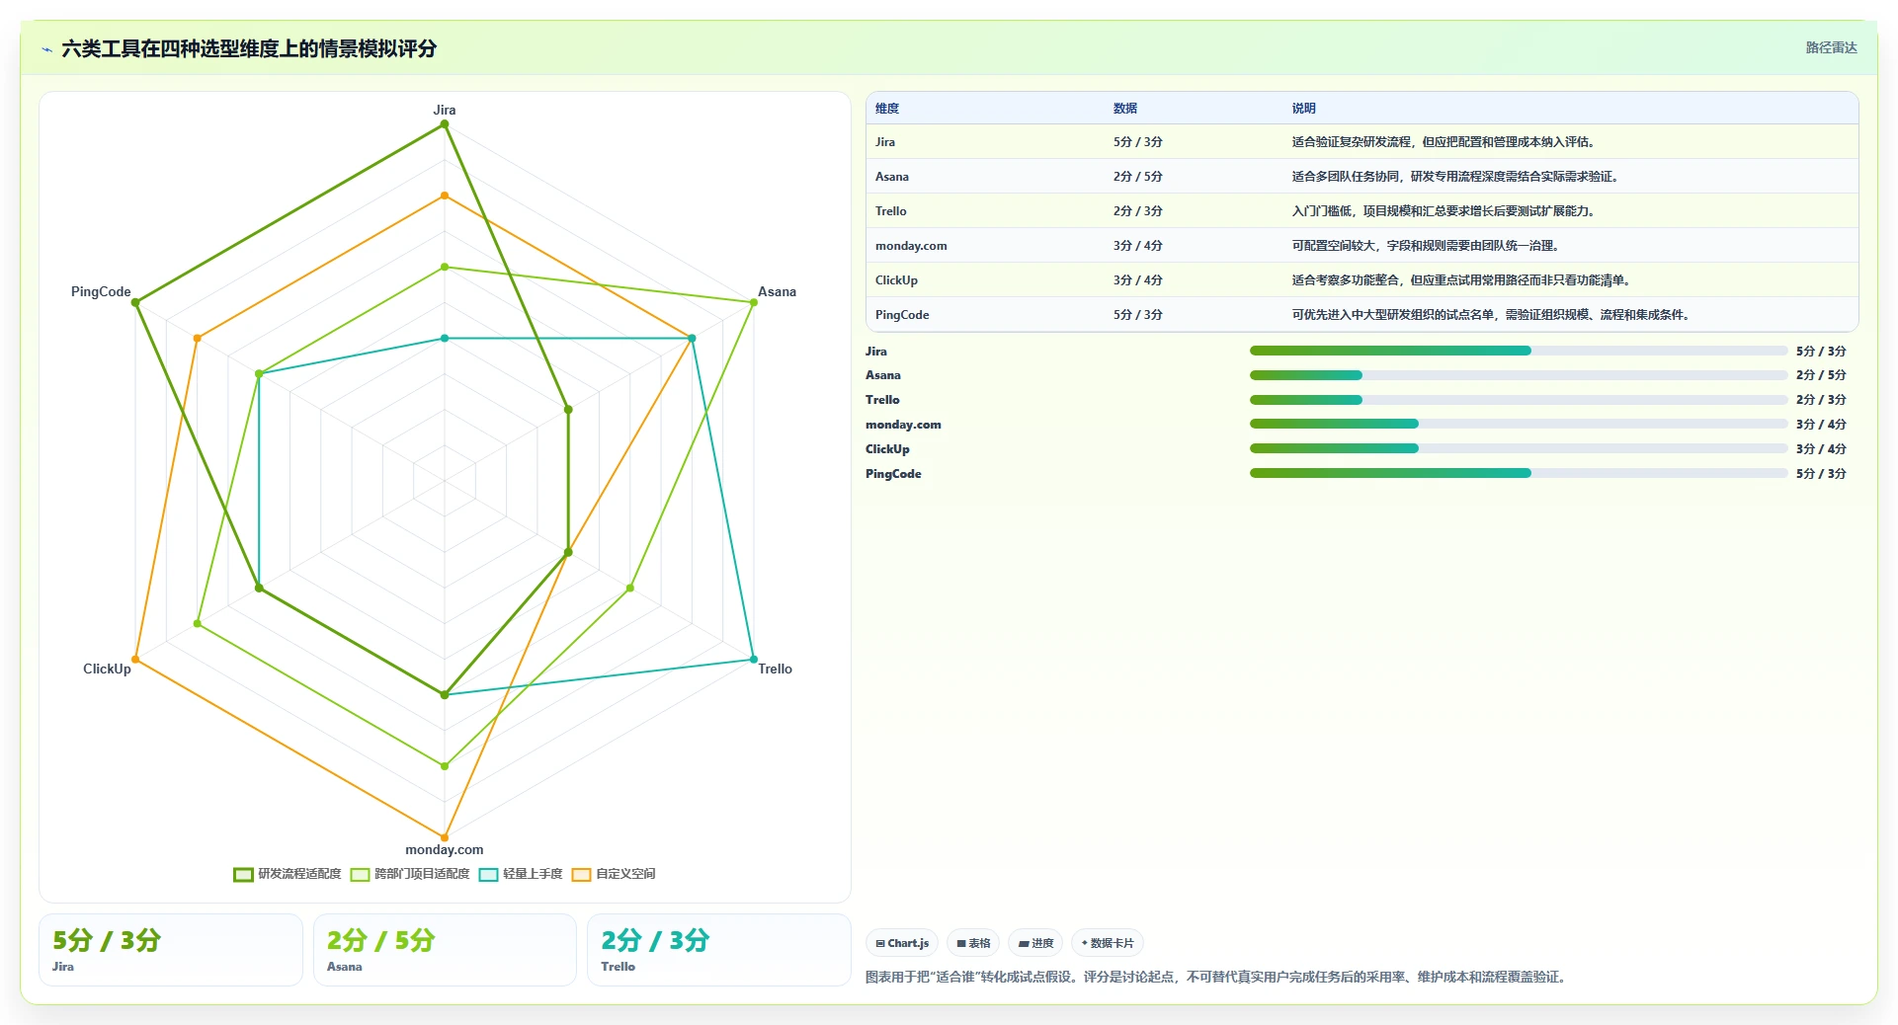The width and height of the screenshot is (1898, 1025).
Task: Click the title 六类工具在四种选型维度上的情景模拟评分
Action: [x=249, y=48]
